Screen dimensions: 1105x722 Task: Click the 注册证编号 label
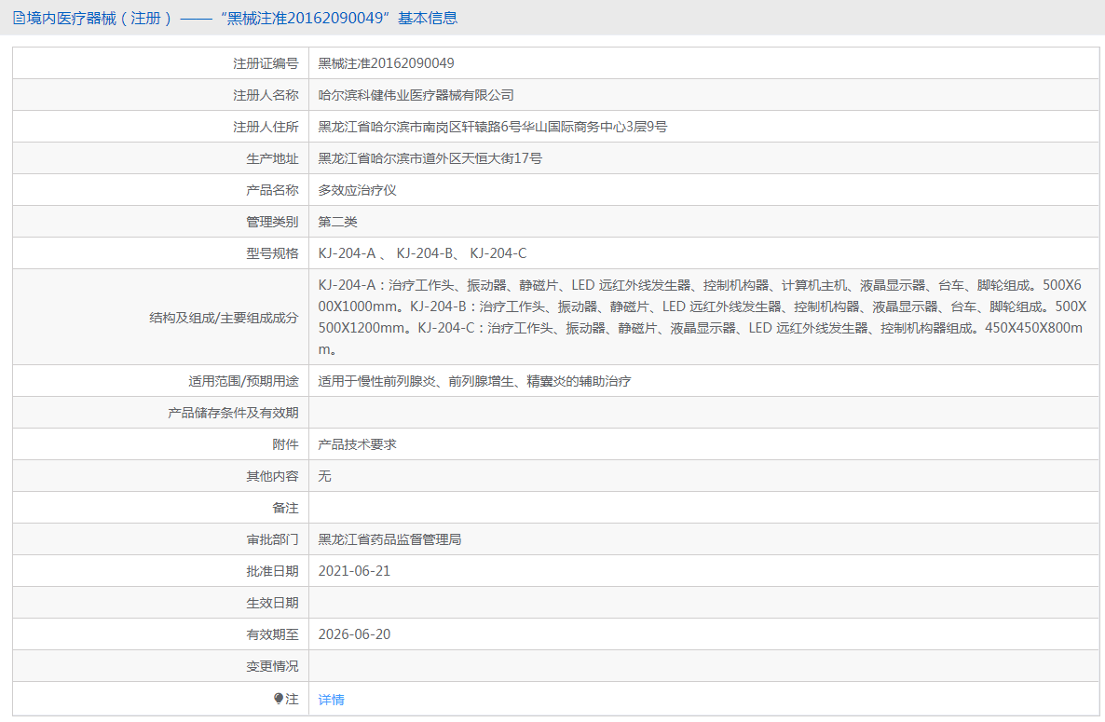point(266,63)
